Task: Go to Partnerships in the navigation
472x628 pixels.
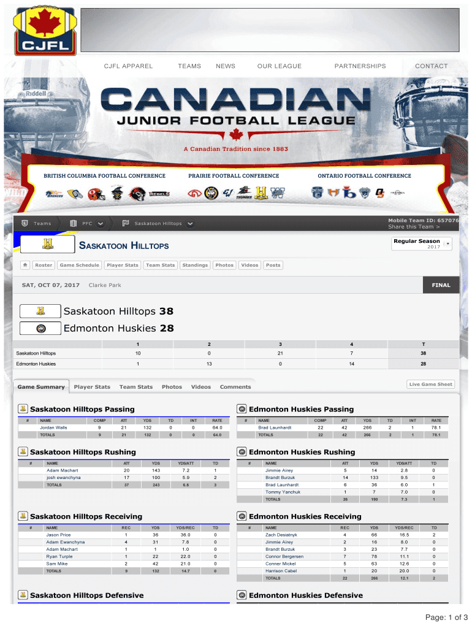Action: point(360,66)
